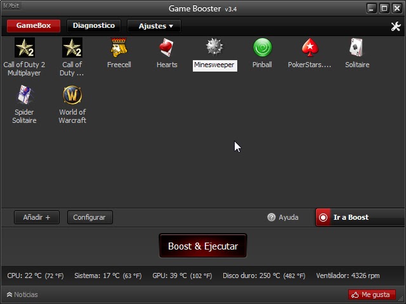The height and width of the screenshot is (304, 406).
Task: Switch to the Diagnostico tab
Action: point(94,25)
